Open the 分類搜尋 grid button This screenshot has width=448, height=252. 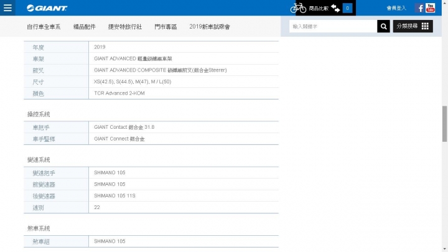(x=413, y=26)
